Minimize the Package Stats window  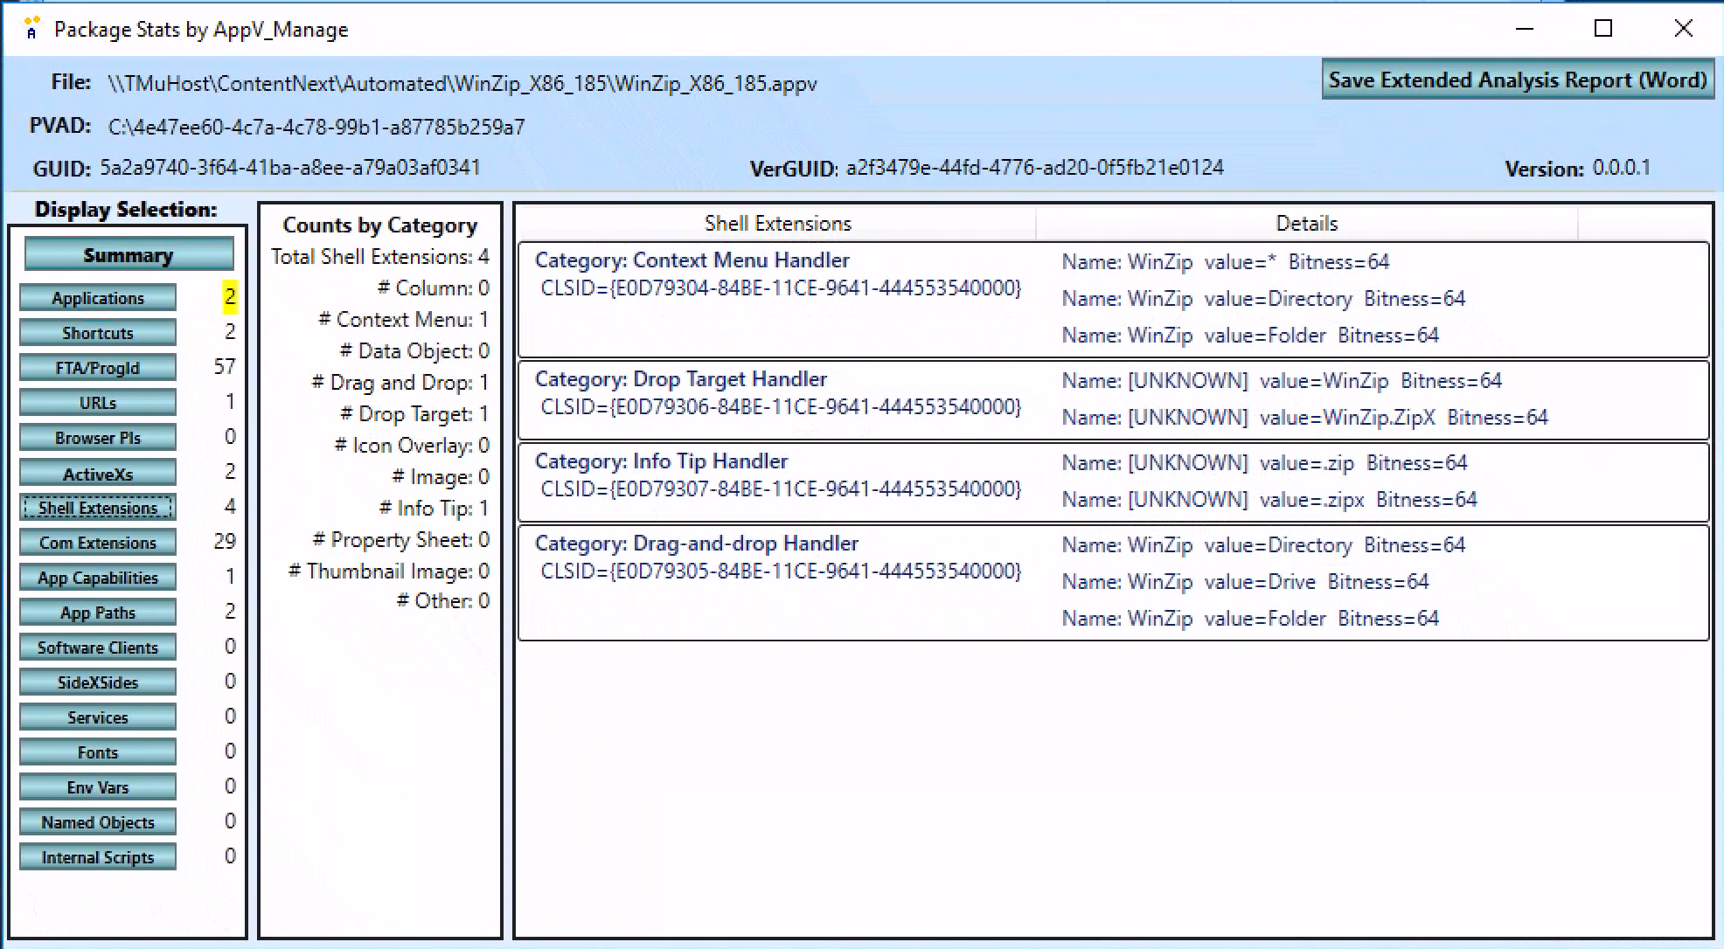point(1525,29)
